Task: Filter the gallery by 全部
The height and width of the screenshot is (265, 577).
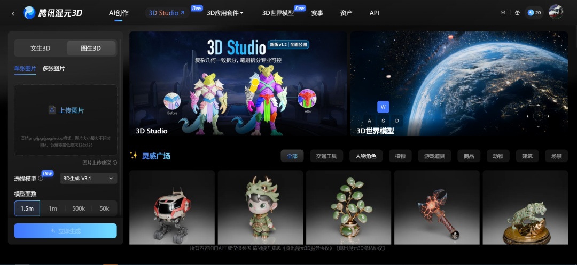Action: (292, 156)
